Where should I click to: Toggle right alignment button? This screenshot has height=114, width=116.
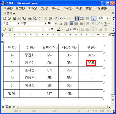[81, 24]
